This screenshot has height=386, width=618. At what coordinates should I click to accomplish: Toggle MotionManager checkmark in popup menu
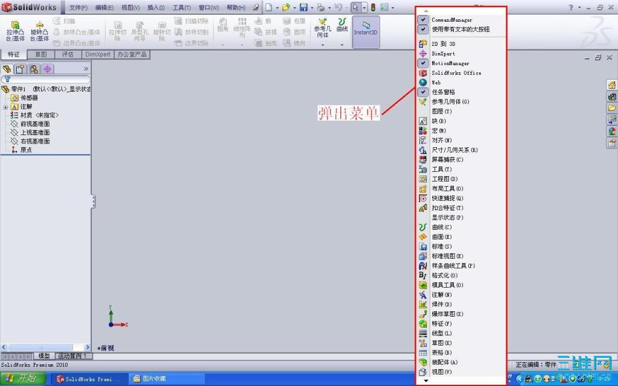(x=423, y=63)
